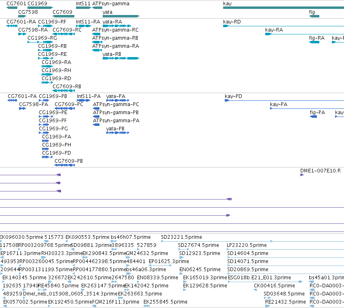The image size is (344, 308).
Task: Select transcript yata-RB
Action: click(x=112, y=54)
